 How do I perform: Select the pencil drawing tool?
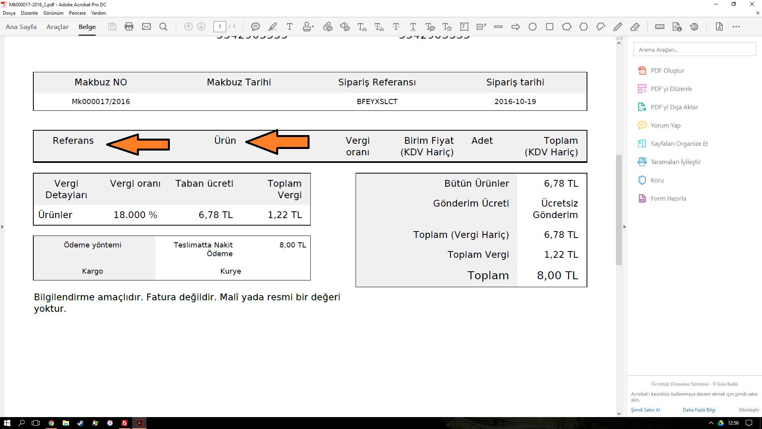(618, 27)
